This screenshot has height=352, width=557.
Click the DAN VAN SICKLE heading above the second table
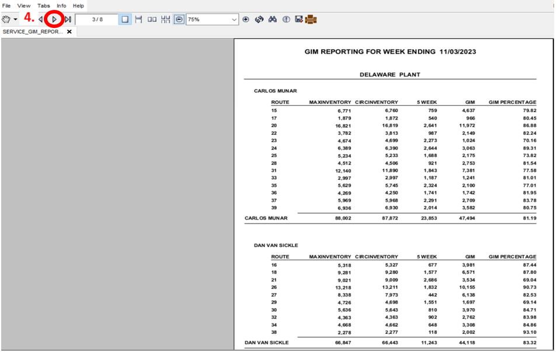pos(276,245)
